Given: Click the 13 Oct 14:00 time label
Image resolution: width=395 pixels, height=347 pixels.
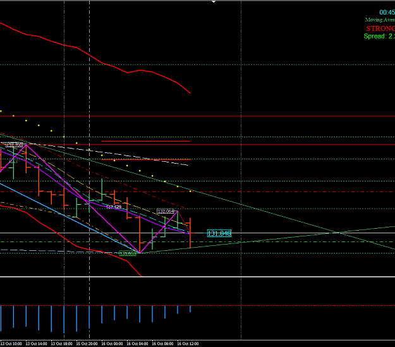Looking at the screenshot, I should [x=36, y=344].
